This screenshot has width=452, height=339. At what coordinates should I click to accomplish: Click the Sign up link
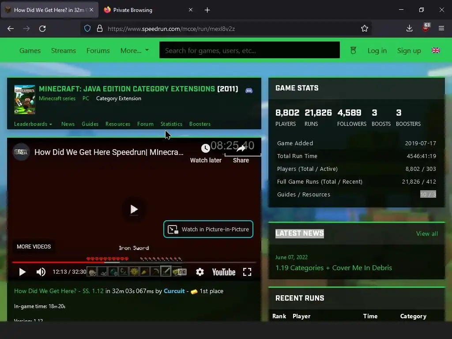pyautogui.click(x=409, y=50)
